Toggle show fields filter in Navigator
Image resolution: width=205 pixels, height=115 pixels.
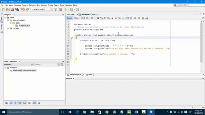point(11,103)
